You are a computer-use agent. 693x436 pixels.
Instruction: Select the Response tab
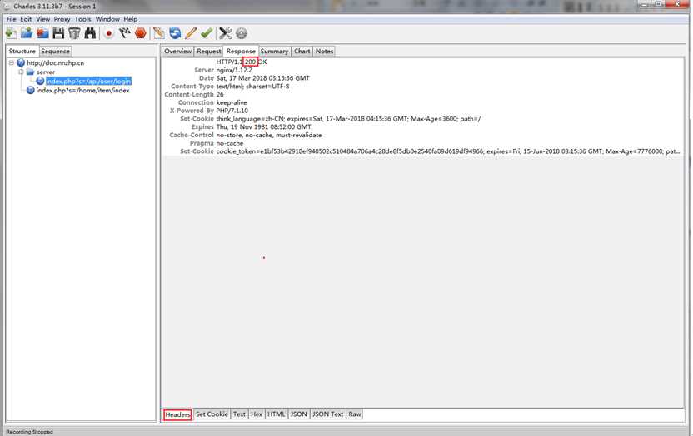pos(241,52)
